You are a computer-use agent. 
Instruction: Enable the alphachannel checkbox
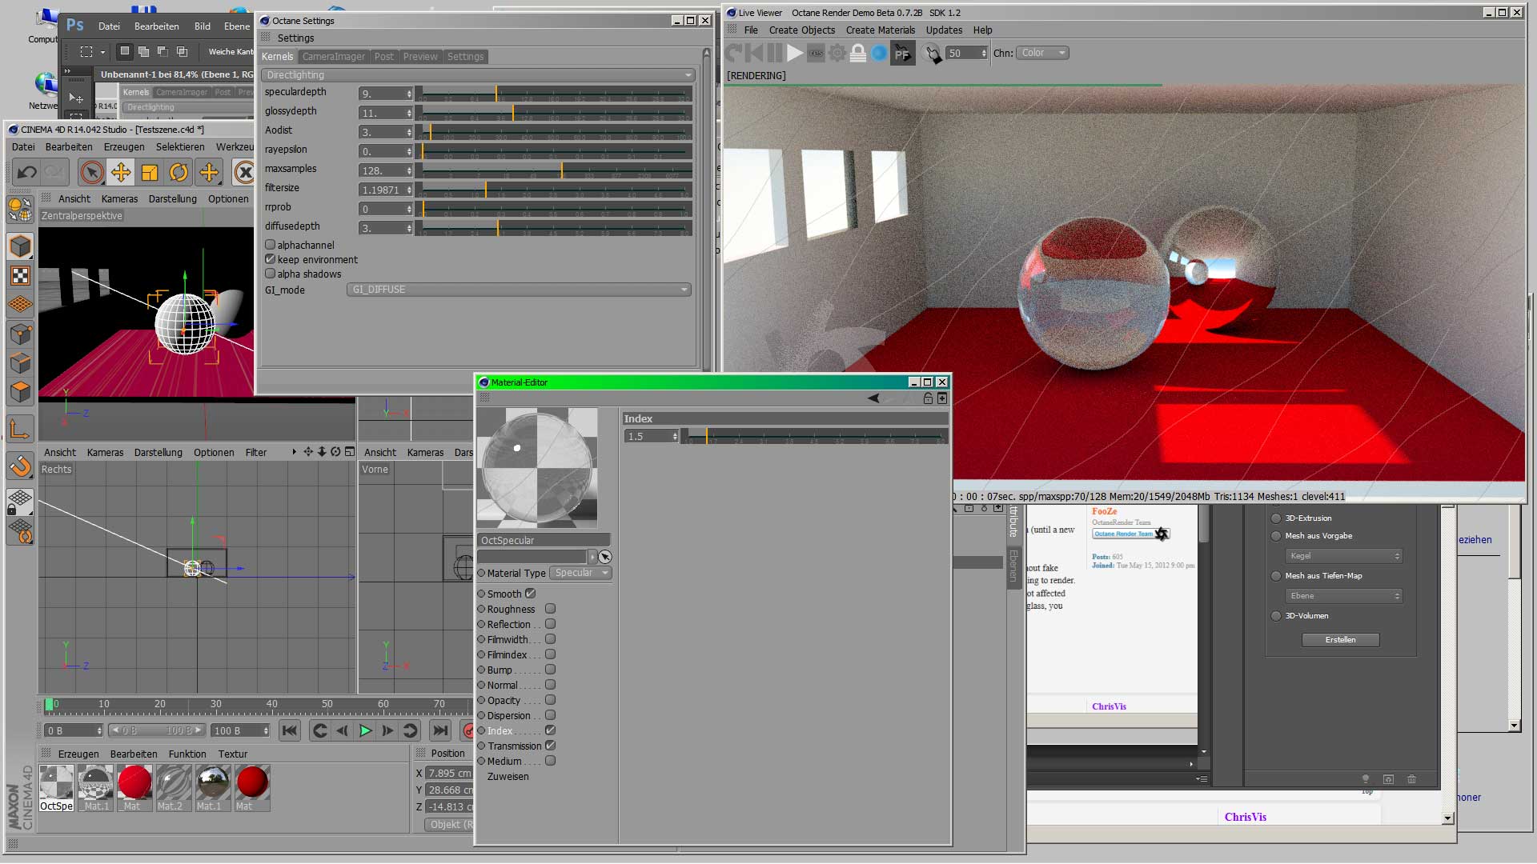coord(271,245)
